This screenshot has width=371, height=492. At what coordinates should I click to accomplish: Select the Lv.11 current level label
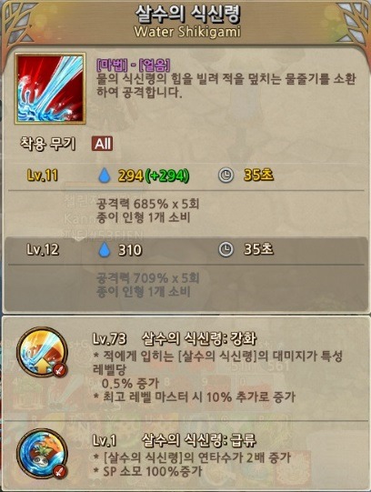[43, 176]
